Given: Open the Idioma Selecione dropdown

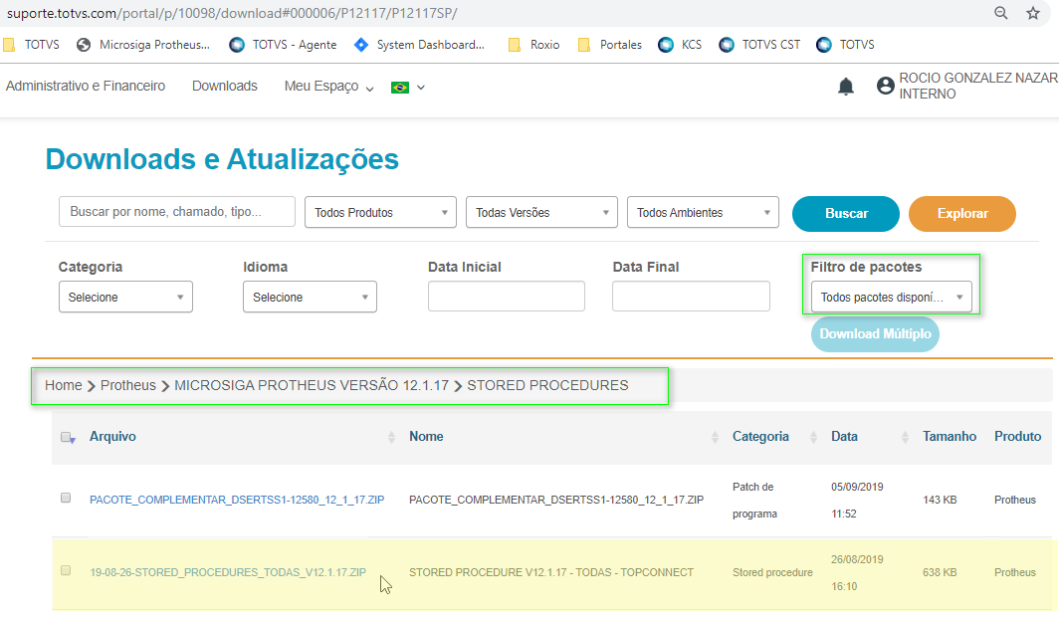Looking at the screenshot, I should click(x=310, y=297).
